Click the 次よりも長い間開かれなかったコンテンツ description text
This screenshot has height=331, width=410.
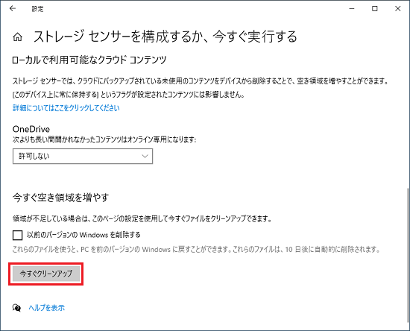point(104,139)
